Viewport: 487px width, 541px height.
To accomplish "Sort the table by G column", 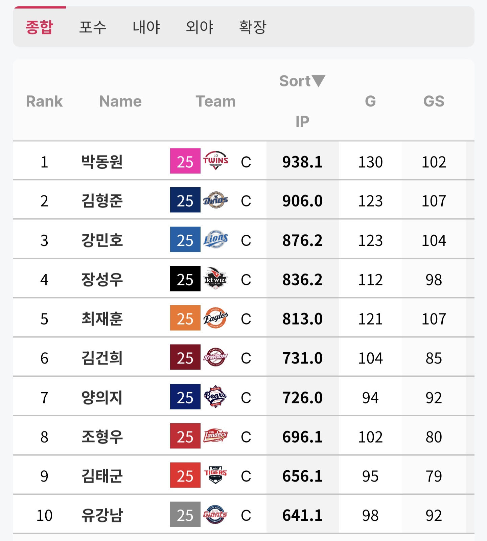I will (x=370, y=101).
